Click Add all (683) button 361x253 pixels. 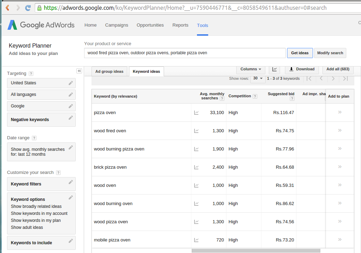tap(338, 69)
